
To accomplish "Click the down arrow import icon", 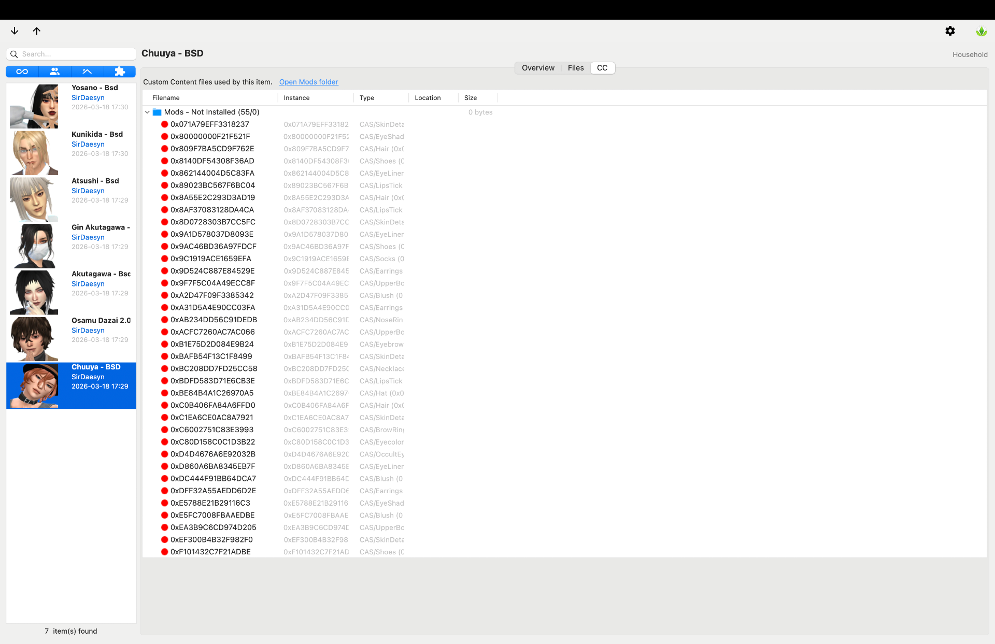I will (x=15, y=31).
